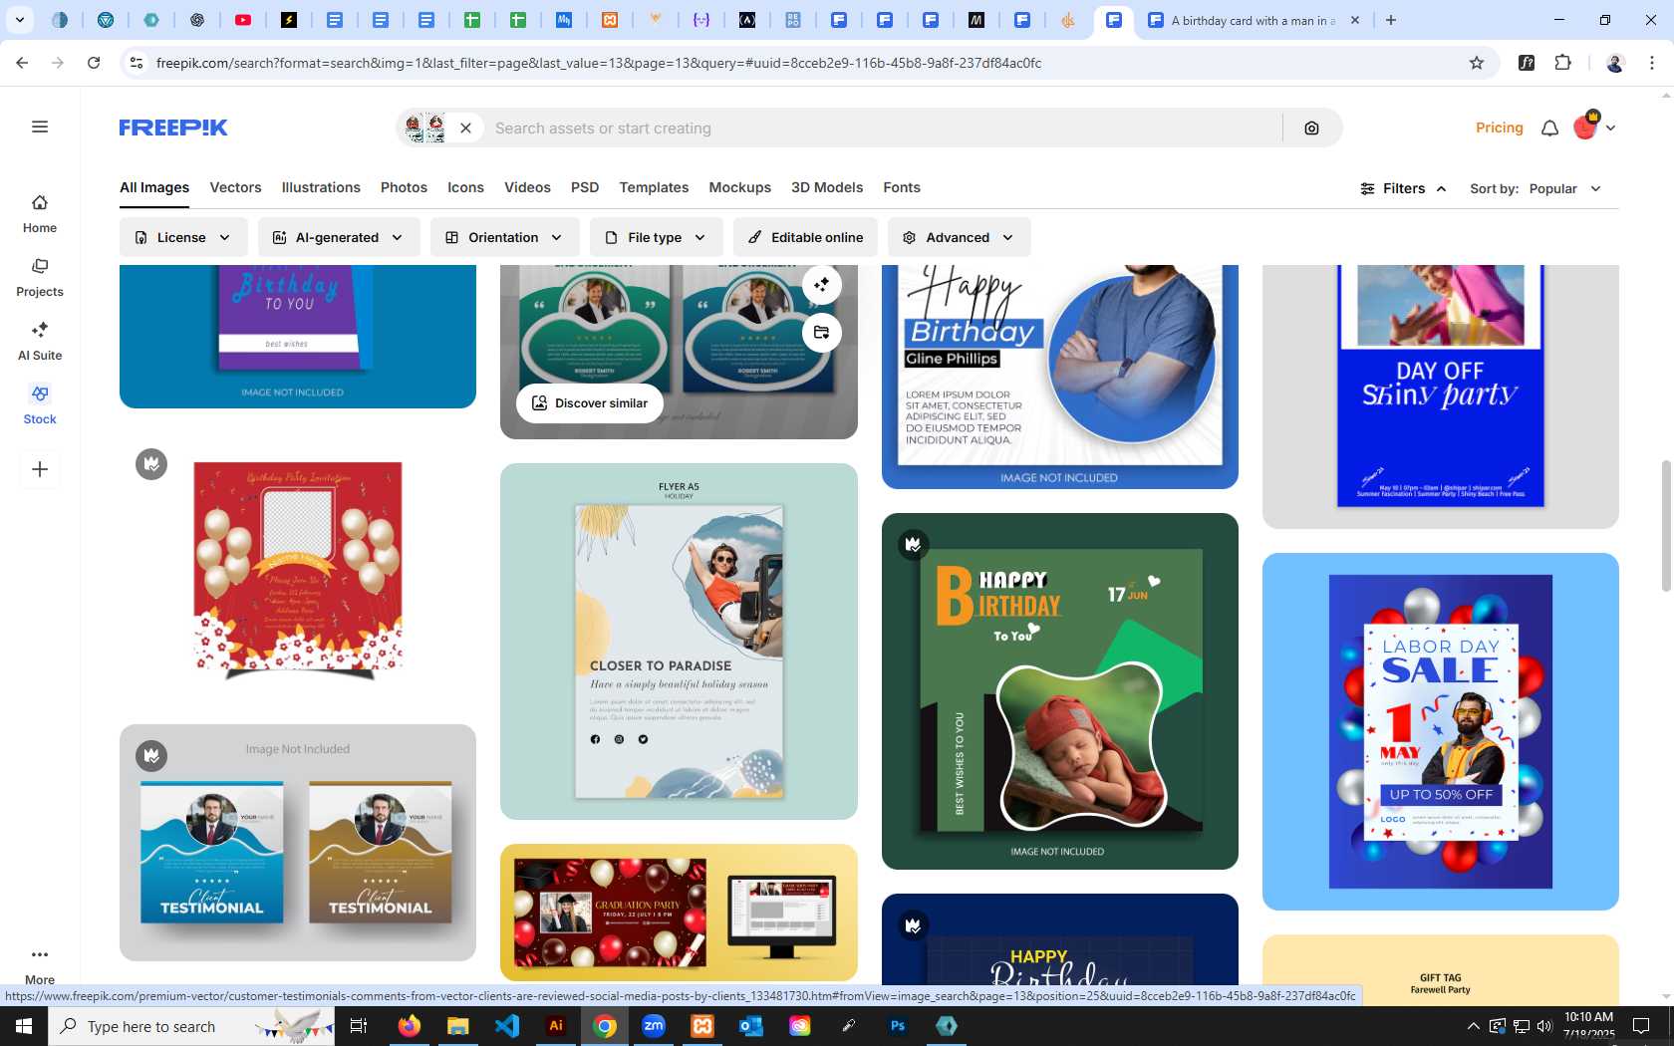The width and height of the screenshot is (1674, 1046).
Task: Open the Day Off Shiny Party poster thumbnail
Action: 1440,396
